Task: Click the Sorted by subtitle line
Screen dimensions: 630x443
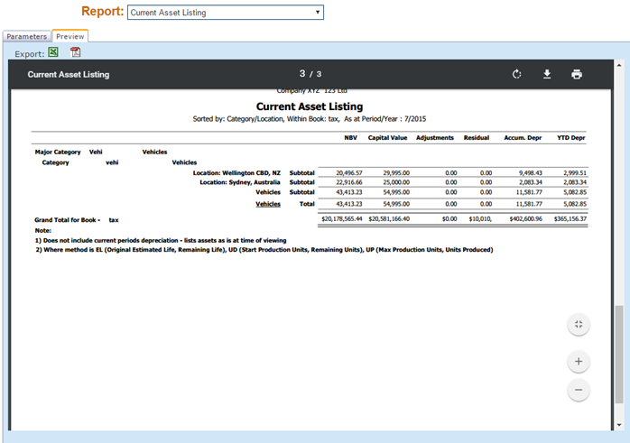Action: coord(310,119)
